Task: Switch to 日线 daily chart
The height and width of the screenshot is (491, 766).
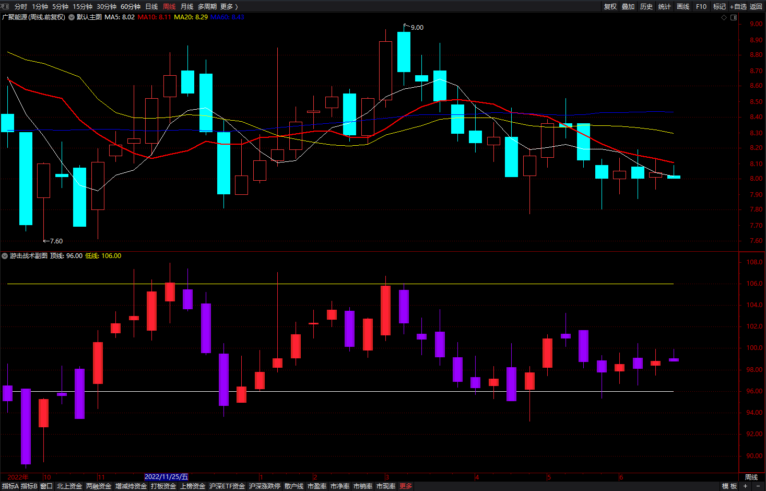Action: pyautogui.click(x=151, y=6)
